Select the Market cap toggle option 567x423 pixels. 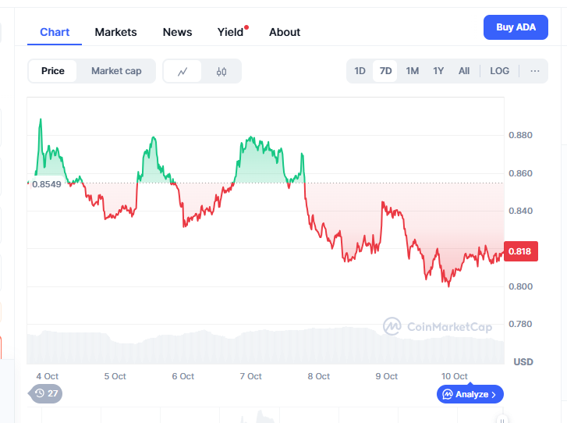pos(116,71)
